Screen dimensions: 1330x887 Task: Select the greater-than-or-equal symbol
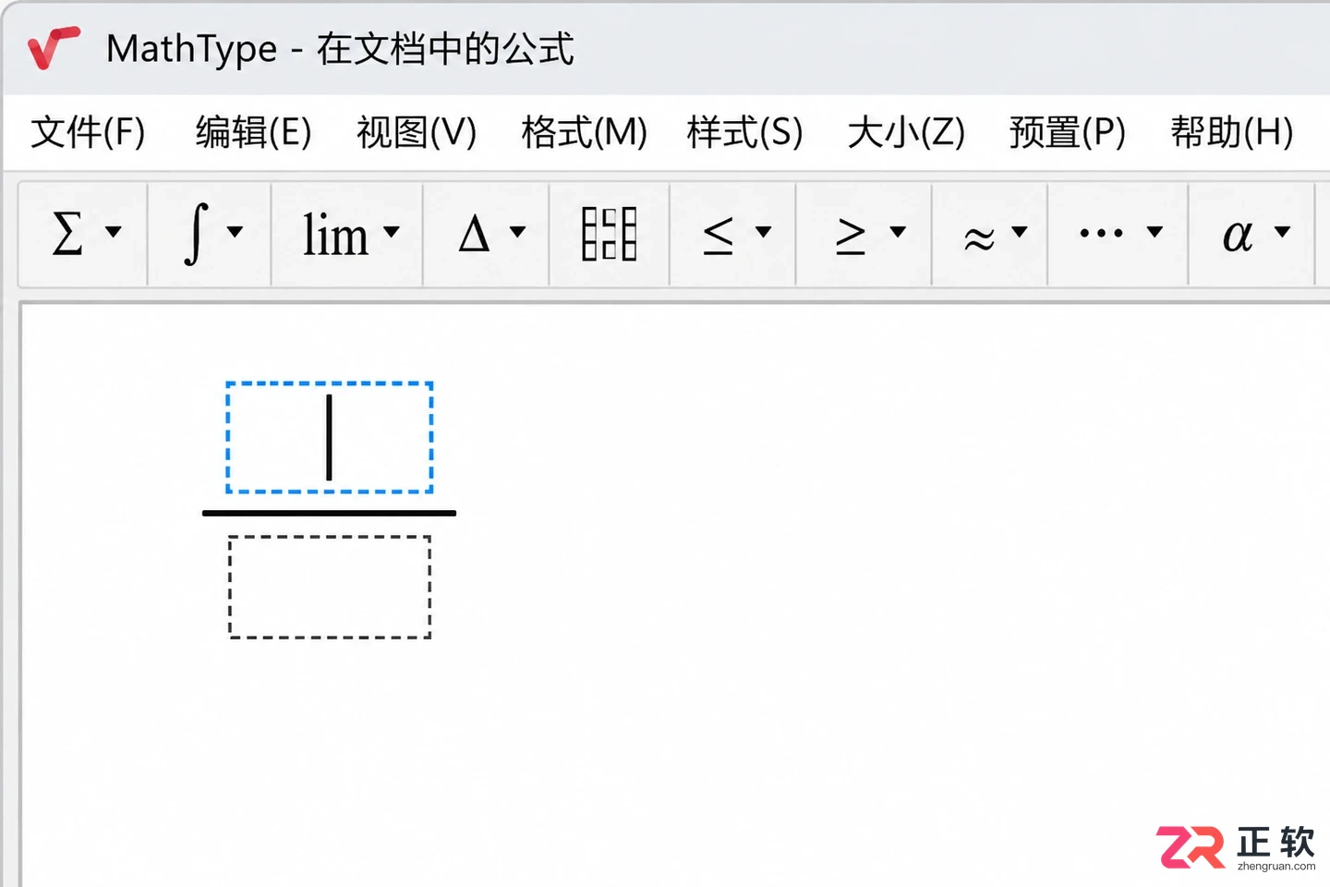(851, 236)
